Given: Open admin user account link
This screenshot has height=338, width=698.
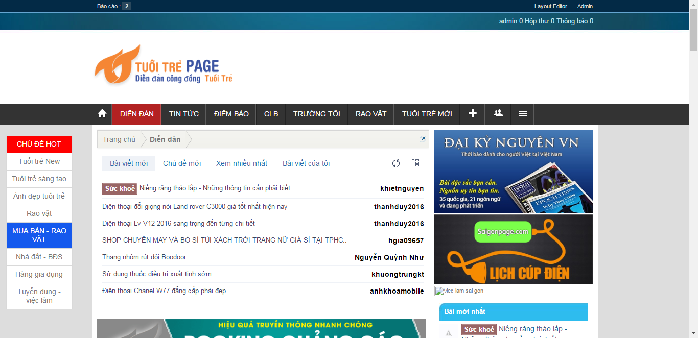Looking at the screenshot, I should 511,21.
